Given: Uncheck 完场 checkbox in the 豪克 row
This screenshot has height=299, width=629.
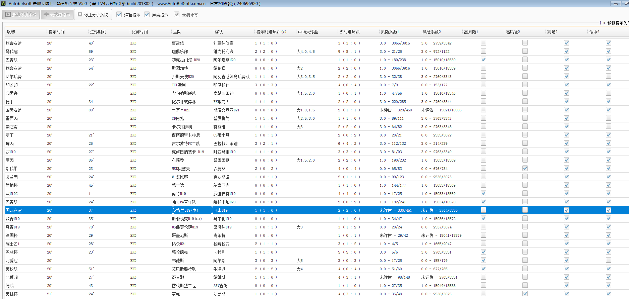Looking at the screenshot, I should click(566, 294).
